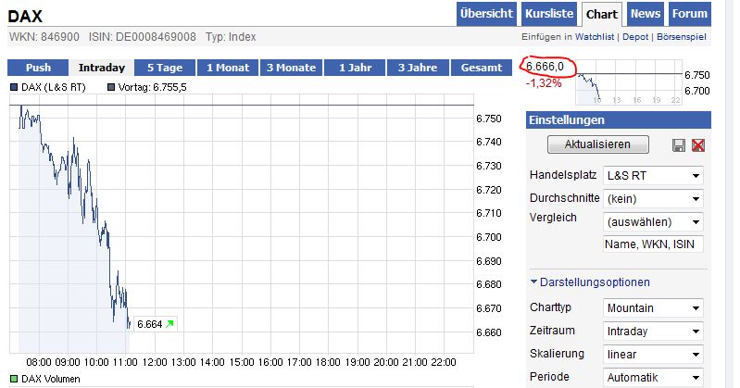
Task: Add to Watchlist link
Action: coord(595,37)
